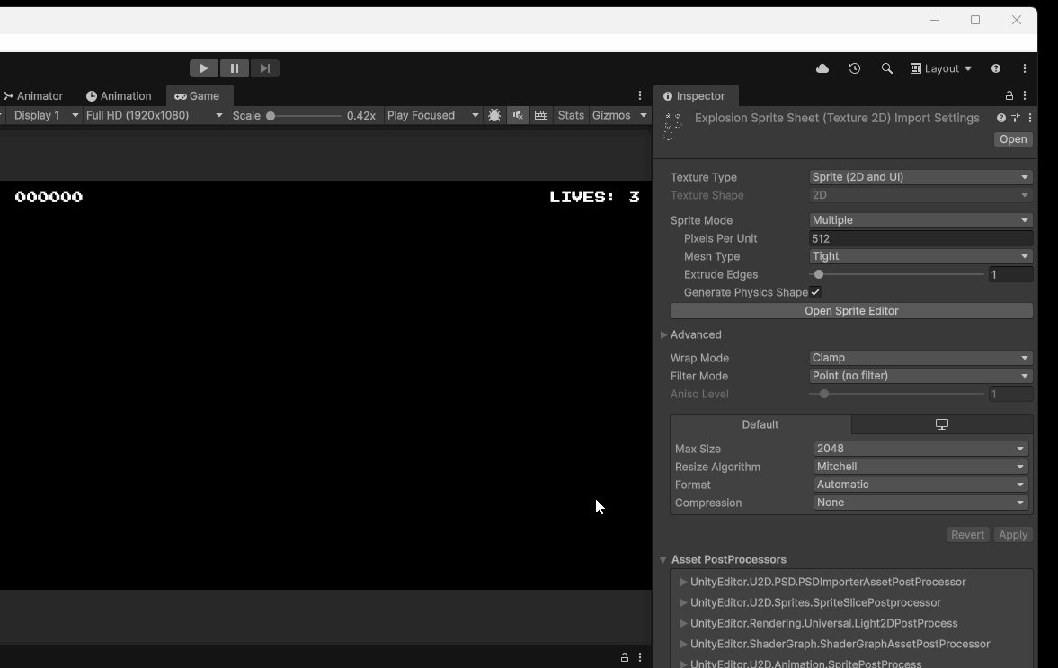Maximize the Unity editor window
The height and width of the screenshot is (668, 1058).
pyautogui.click(x=975, y=21)
